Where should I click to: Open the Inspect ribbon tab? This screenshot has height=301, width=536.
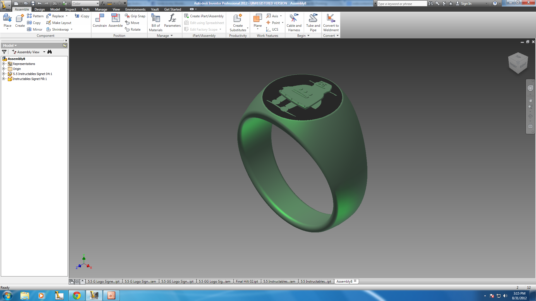[x=71, y=9]
